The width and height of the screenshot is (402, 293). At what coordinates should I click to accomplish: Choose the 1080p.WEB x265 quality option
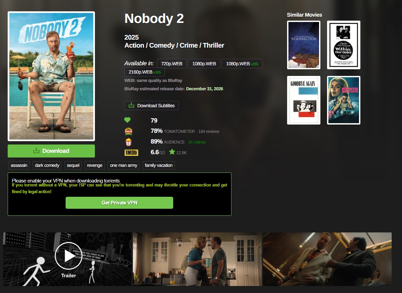click(x=242, y=64)
